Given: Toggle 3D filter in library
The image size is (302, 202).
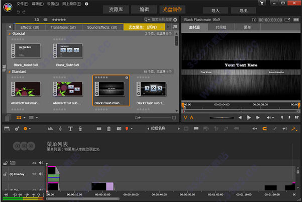Looking at the screenshot, I should pos(37,20).
